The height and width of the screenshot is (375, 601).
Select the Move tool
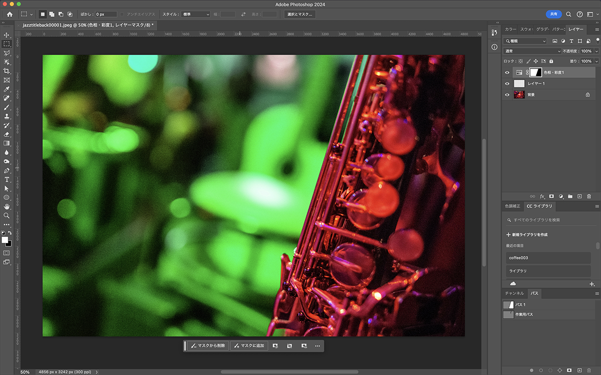7,35
